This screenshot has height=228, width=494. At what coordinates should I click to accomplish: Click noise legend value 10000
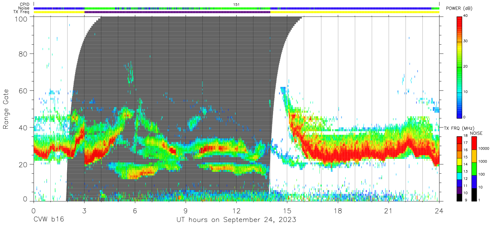[484, 149]
